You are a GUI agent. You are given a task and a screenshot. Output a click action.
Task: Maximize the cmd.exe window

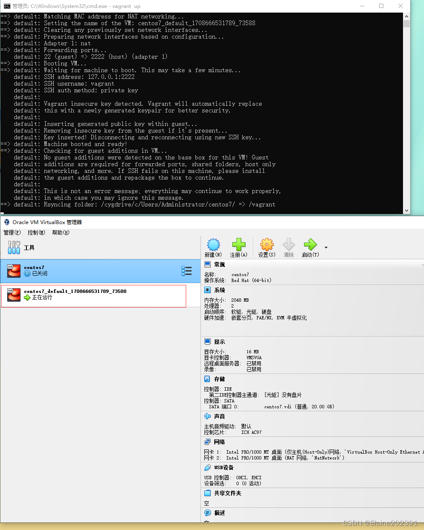coord(381,6)
